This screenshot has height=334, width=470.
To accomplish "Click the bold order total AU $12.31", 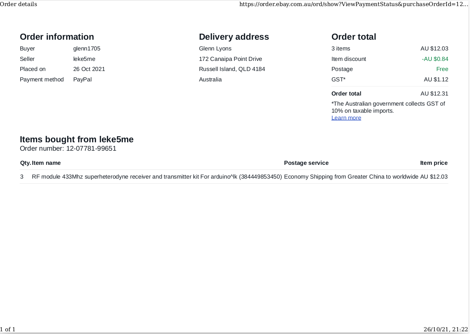I will (x=434, y=94).
